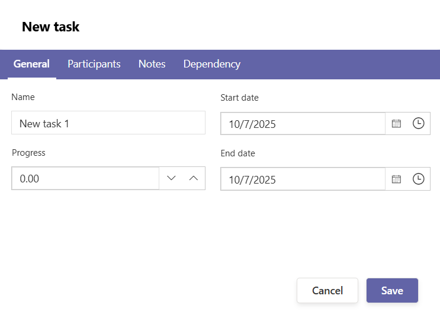The height and width of the screenshot is (318, 440).
Task: Cancel the new task dialog
Action: 327,291
